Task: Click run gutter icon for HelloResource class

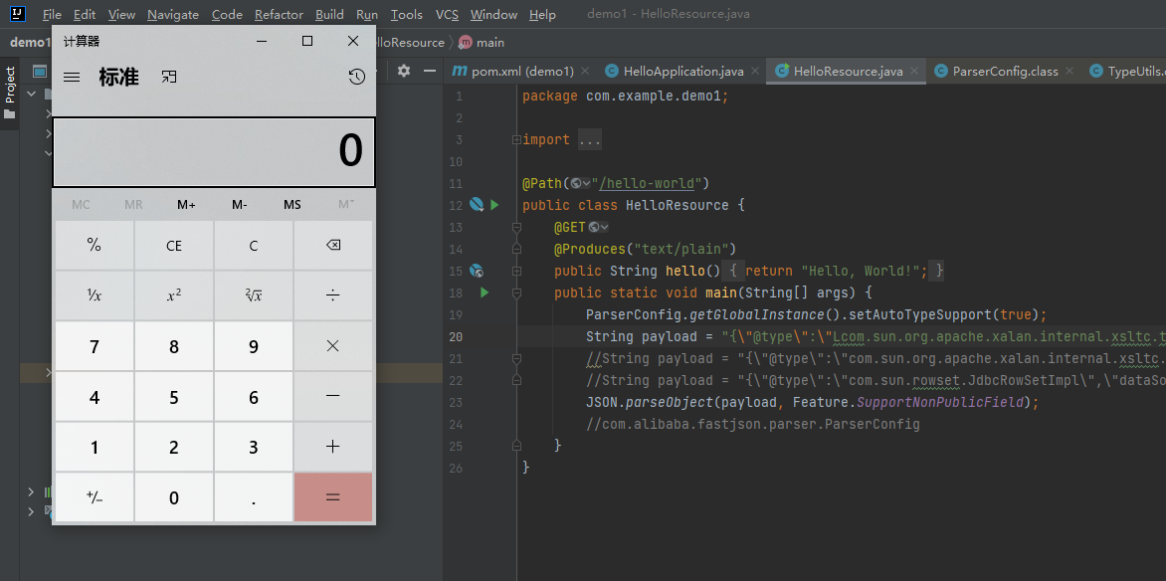Action: (494, 205)
